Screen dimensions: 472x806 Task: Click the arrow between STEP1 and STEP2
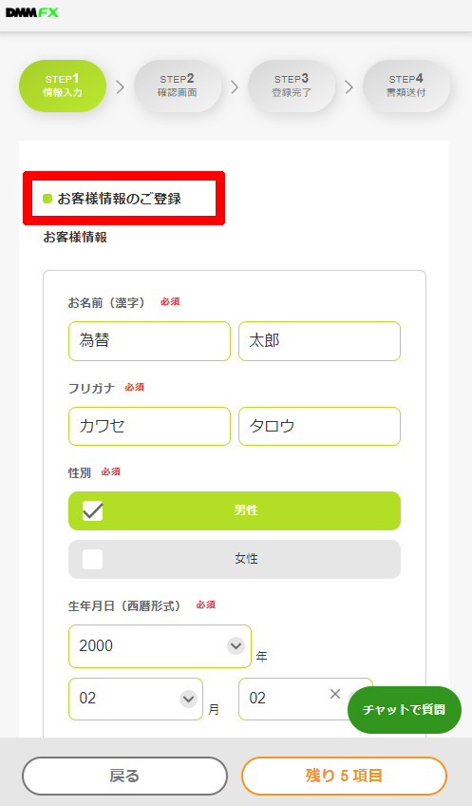click(121, 86)
